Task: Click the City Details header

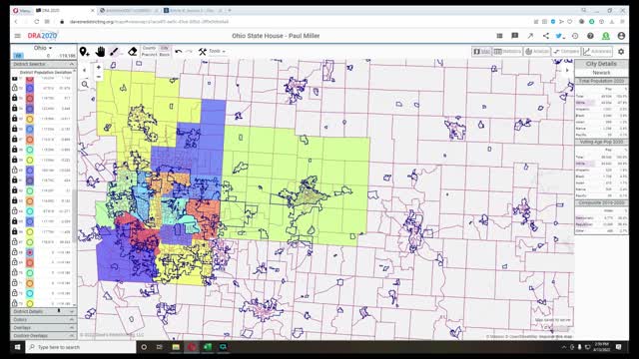Action: pyautogui.click(x=601, y=64)
